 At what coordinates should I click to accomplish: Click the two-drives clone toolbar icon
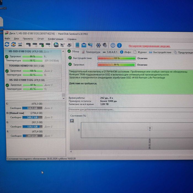[63, 45]
